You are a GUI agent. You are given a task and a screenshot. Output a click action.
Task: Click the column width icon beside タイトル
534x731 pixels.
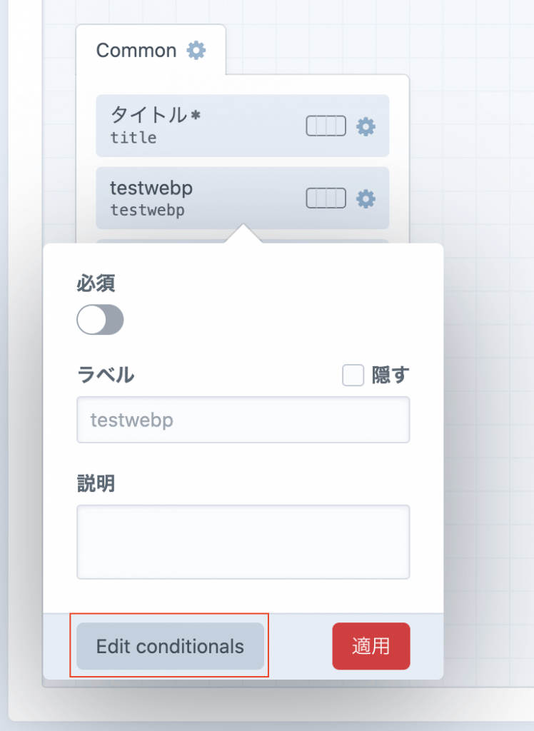pyautogui.click(x=325, y=125)
